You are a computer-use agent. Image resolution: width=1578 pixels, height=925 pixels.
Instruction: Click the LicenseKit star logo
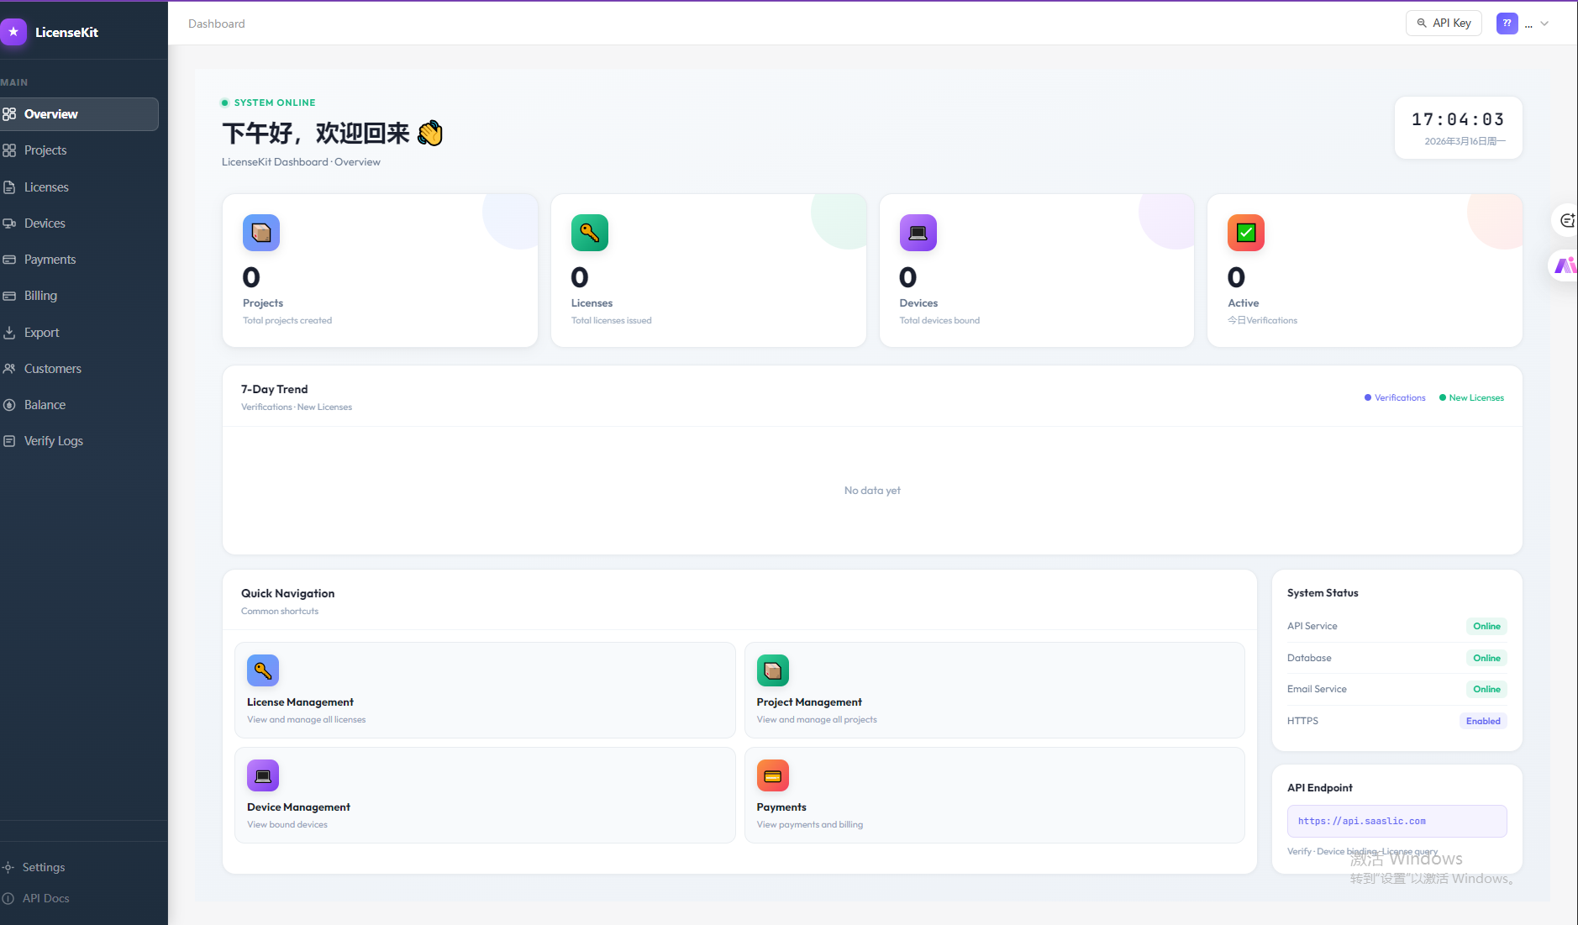(x=13, y=31)
